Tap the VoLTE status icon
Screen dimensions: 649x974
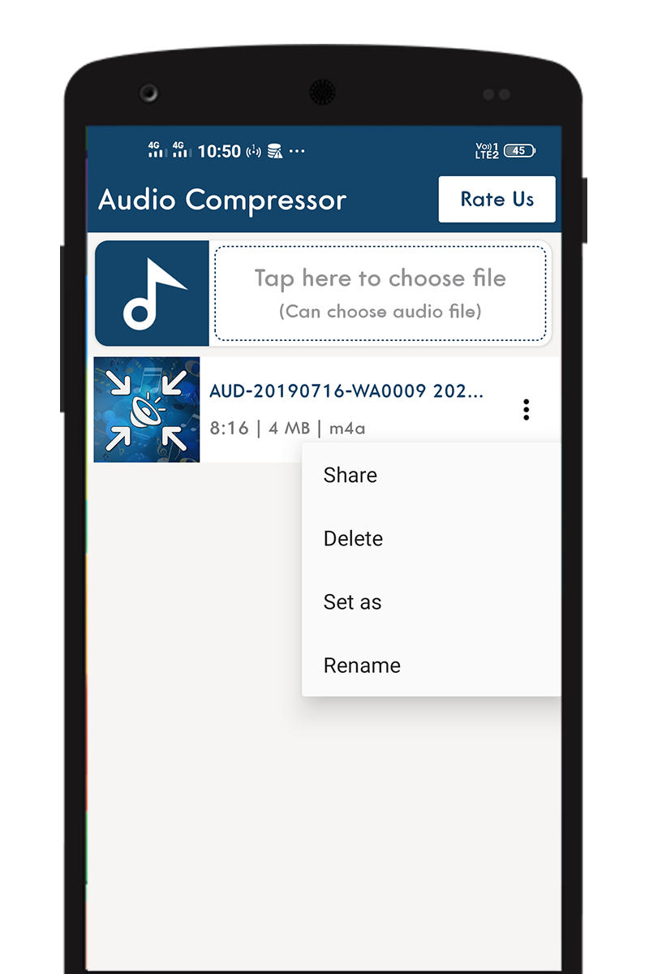click(487, 151)
